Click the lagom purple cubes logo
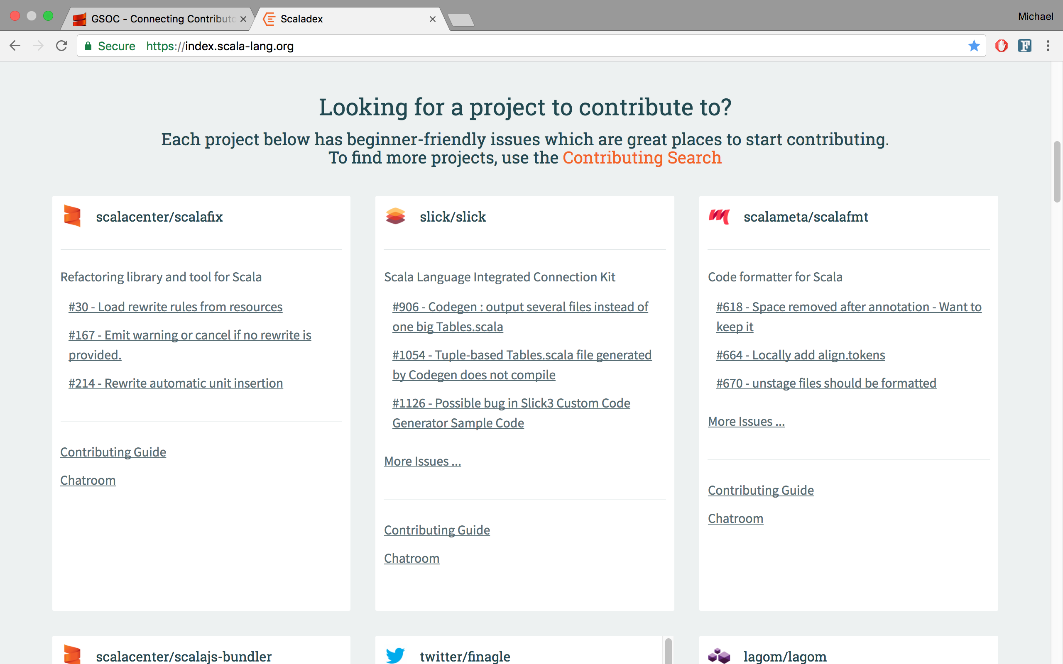This screenshot has width=1063, height=664. pyautogui.click(x=719, y=656)
